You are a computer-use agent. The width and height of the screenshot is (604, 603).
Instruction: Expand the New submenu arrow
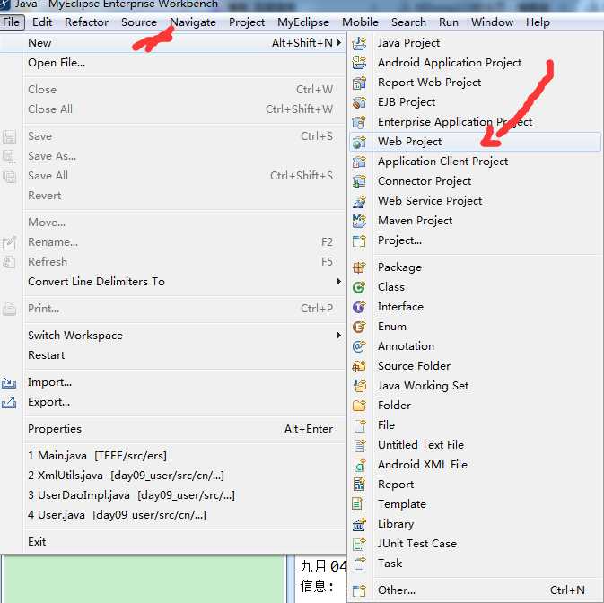coord(339,42)
